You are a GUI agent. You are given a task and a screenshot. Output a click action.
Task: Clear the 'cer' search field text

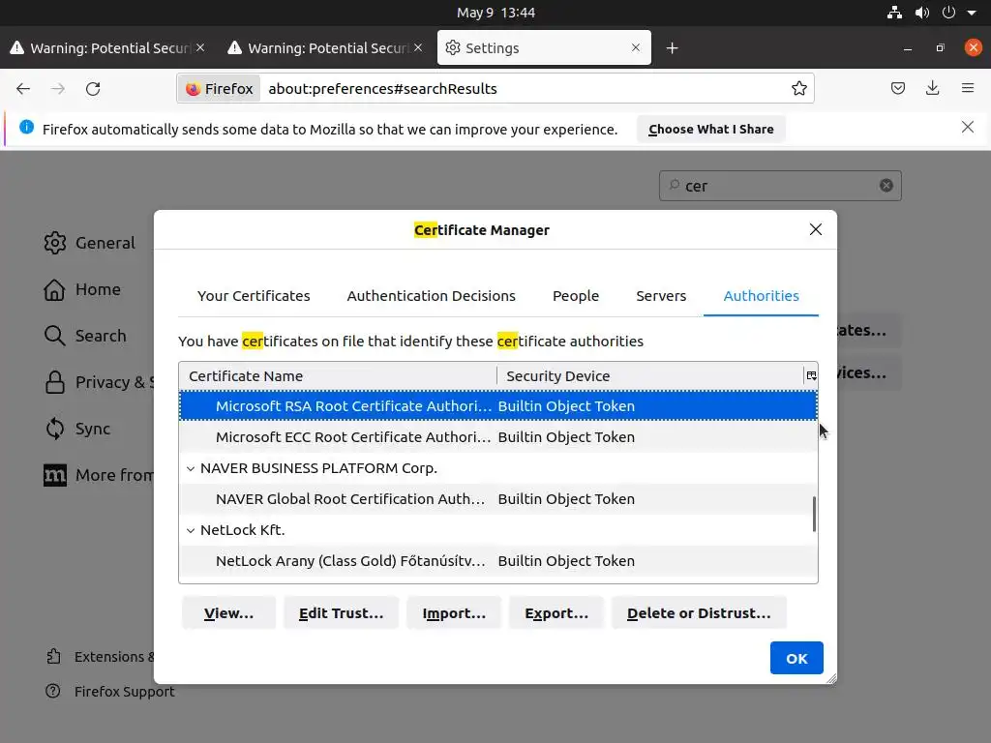coord(886,185)
